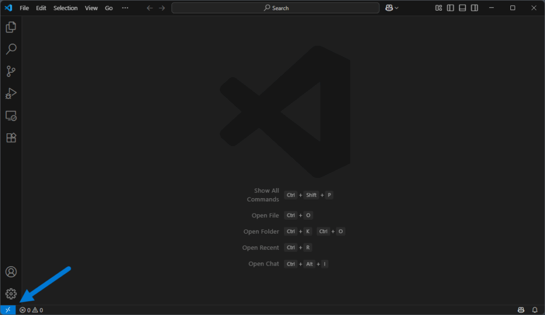Open a Remote Window from status bar
Viewport: 545px width, 315px height.
[x=7, y=310]
